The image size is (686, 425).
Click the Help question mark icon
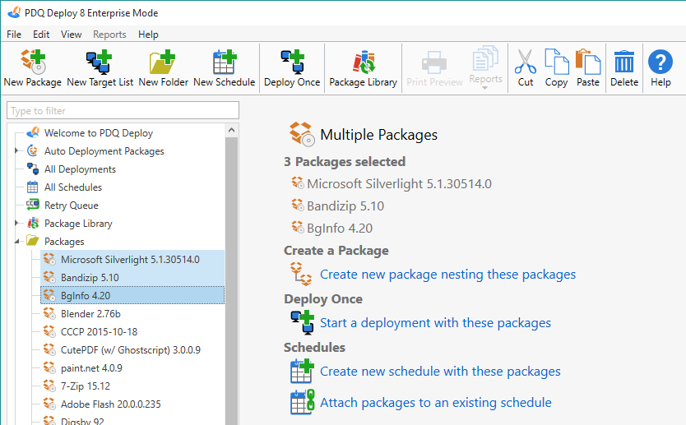[661, 62]
